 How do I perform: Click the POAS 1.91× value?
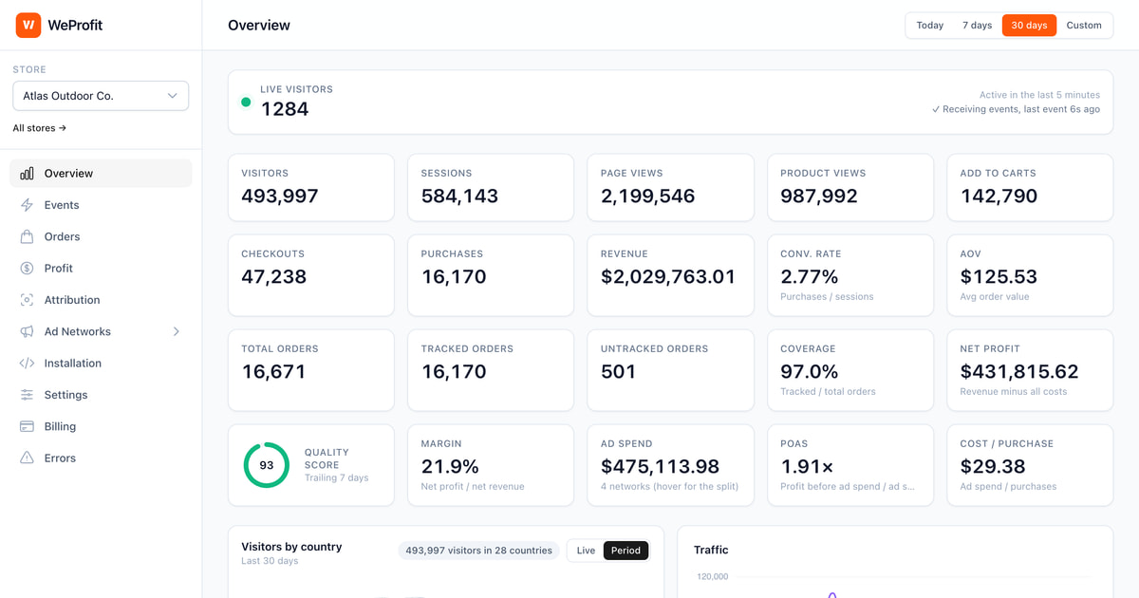(807, 467)
